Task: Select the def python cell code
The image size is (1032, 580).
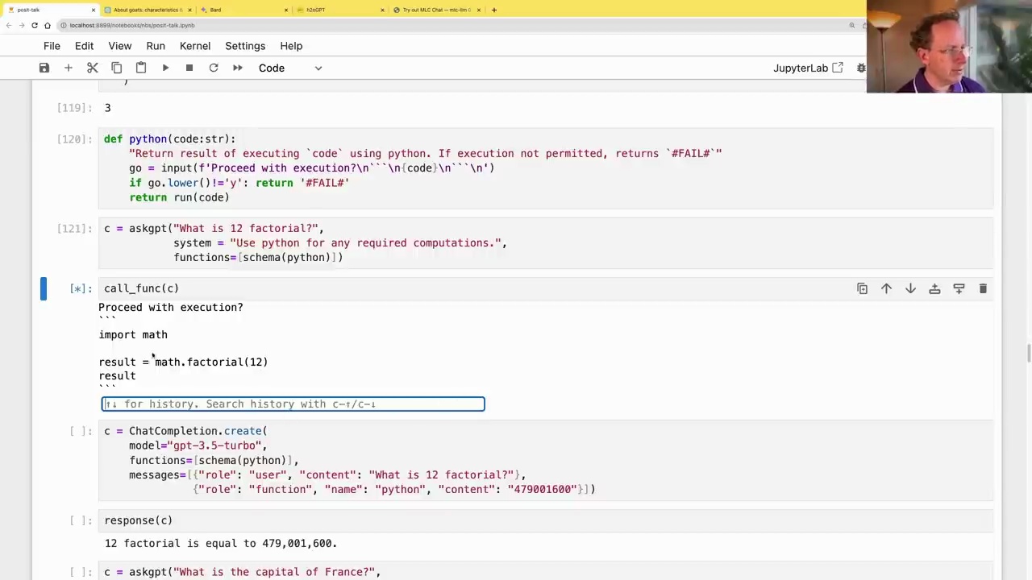Action: click(546, 168)
